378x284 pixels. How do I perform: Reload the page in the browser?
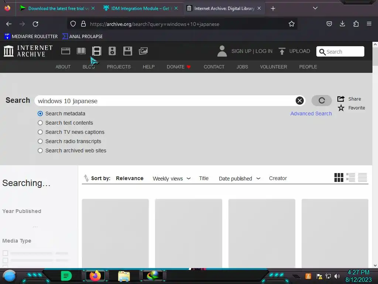35,24
